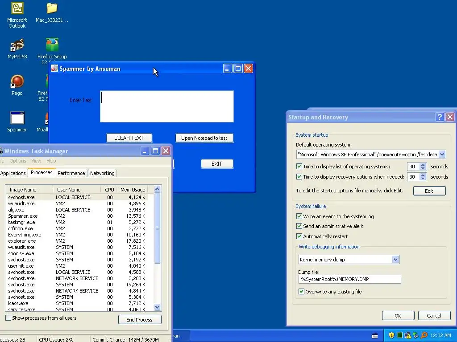Expand the Default operating system dropdown
This screenshot has height=342, width=457.
[442, 155]
